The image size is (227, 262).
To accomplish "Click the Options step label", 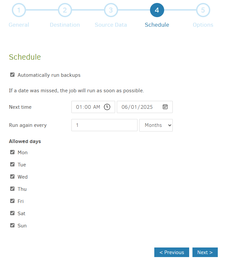I will (203, 25).
